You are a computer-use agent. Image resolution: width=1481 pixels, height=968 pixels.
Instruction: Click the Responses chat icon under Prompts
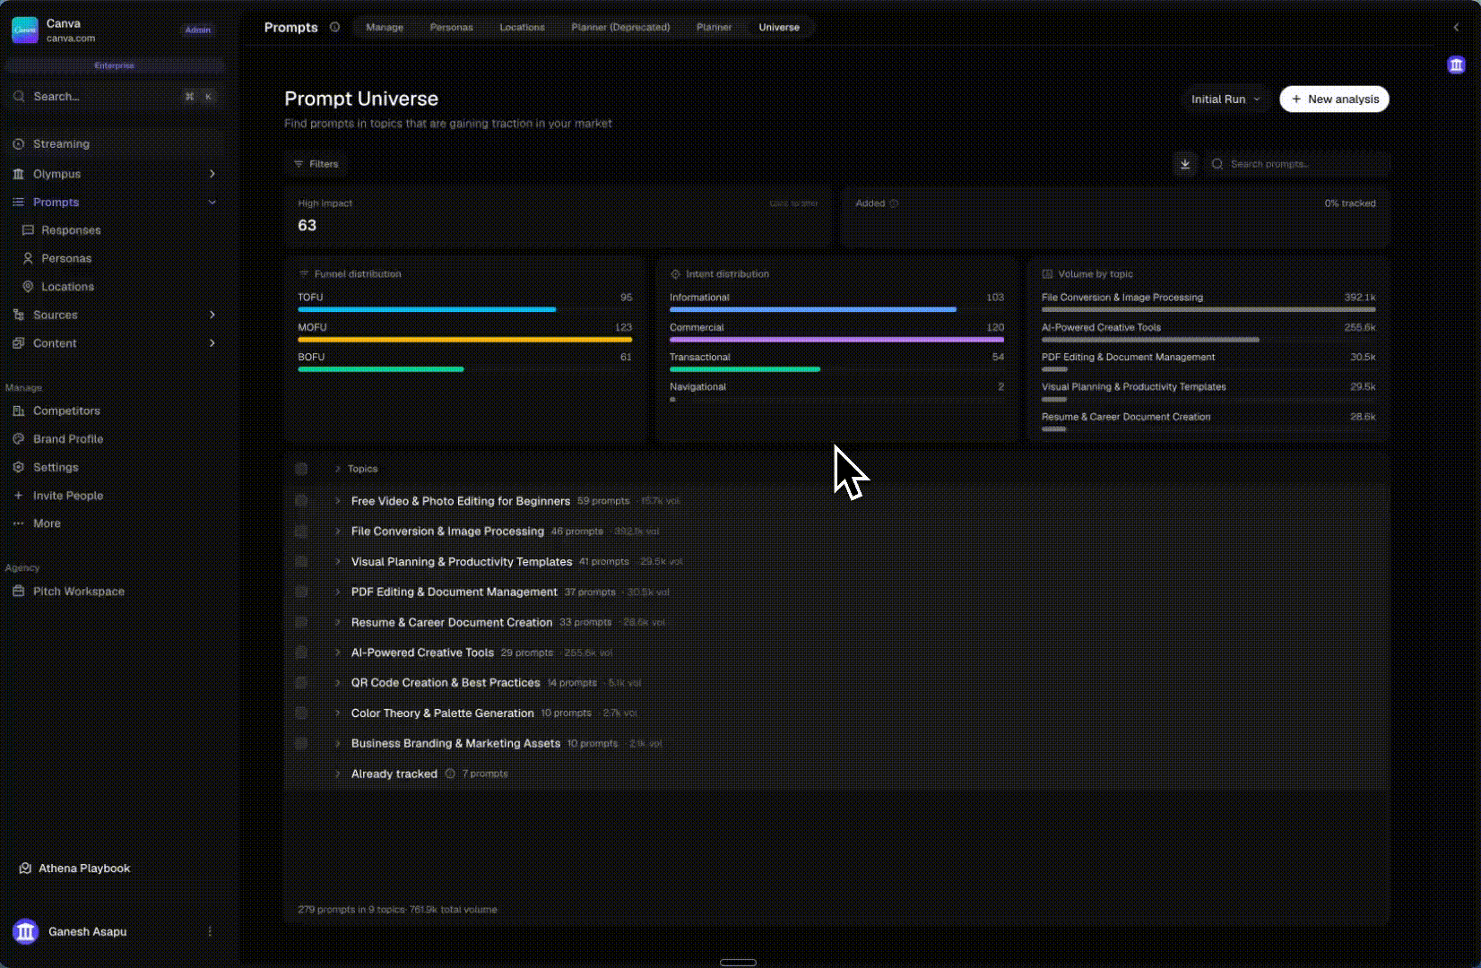29,230
